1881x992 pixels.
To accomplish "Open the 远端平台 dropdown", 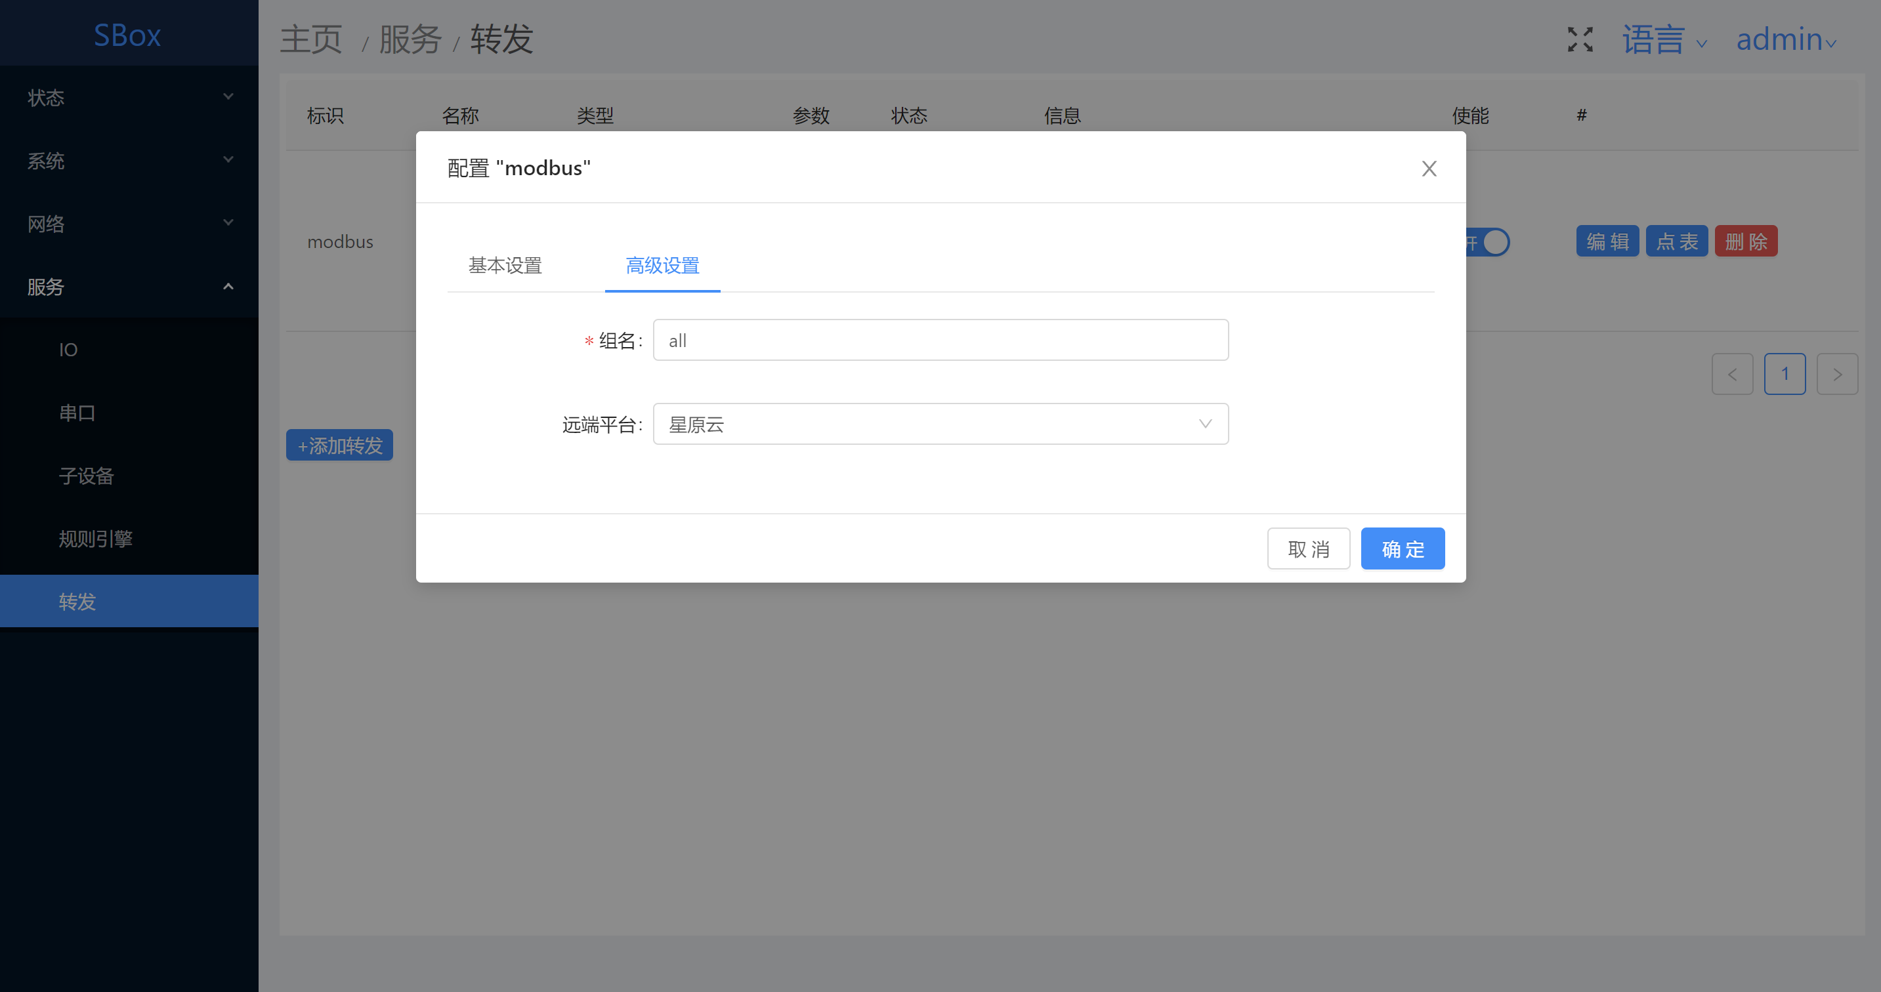I will point(940,424).
